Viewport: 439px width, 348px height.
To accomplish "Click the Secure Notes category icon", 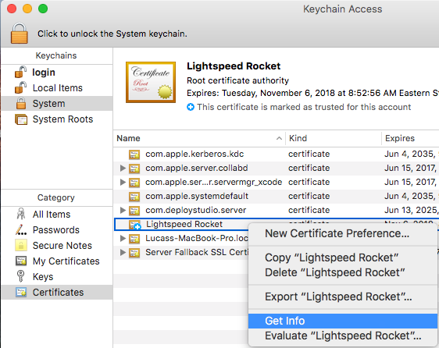I will (x=21, y=245).
